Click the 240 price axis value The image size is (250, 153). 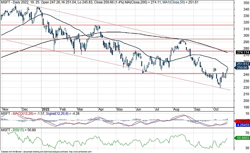pyautogui.click(x=246, y=74)
